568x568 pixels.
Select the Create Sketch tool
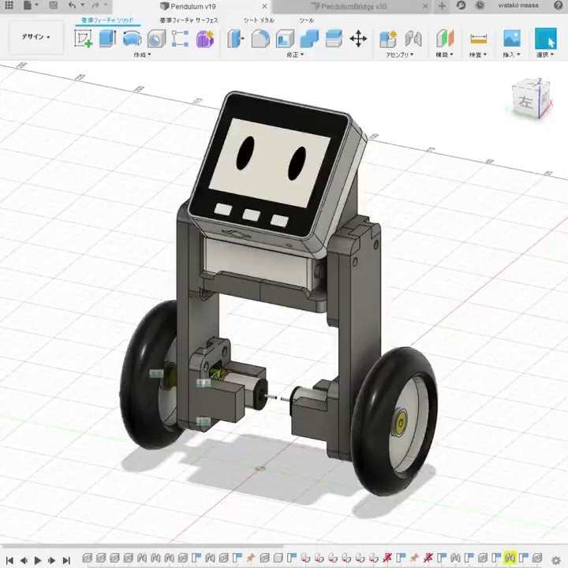(83, 38)
